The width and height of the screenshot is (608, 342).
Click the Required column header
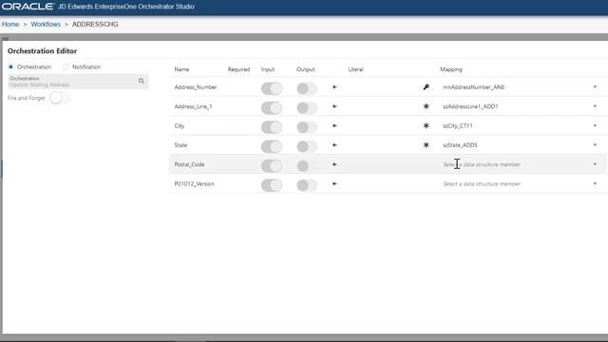coord(238,69)
